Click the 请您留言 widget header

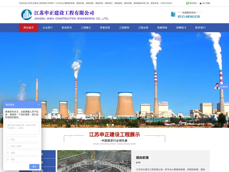pos(22,104)
